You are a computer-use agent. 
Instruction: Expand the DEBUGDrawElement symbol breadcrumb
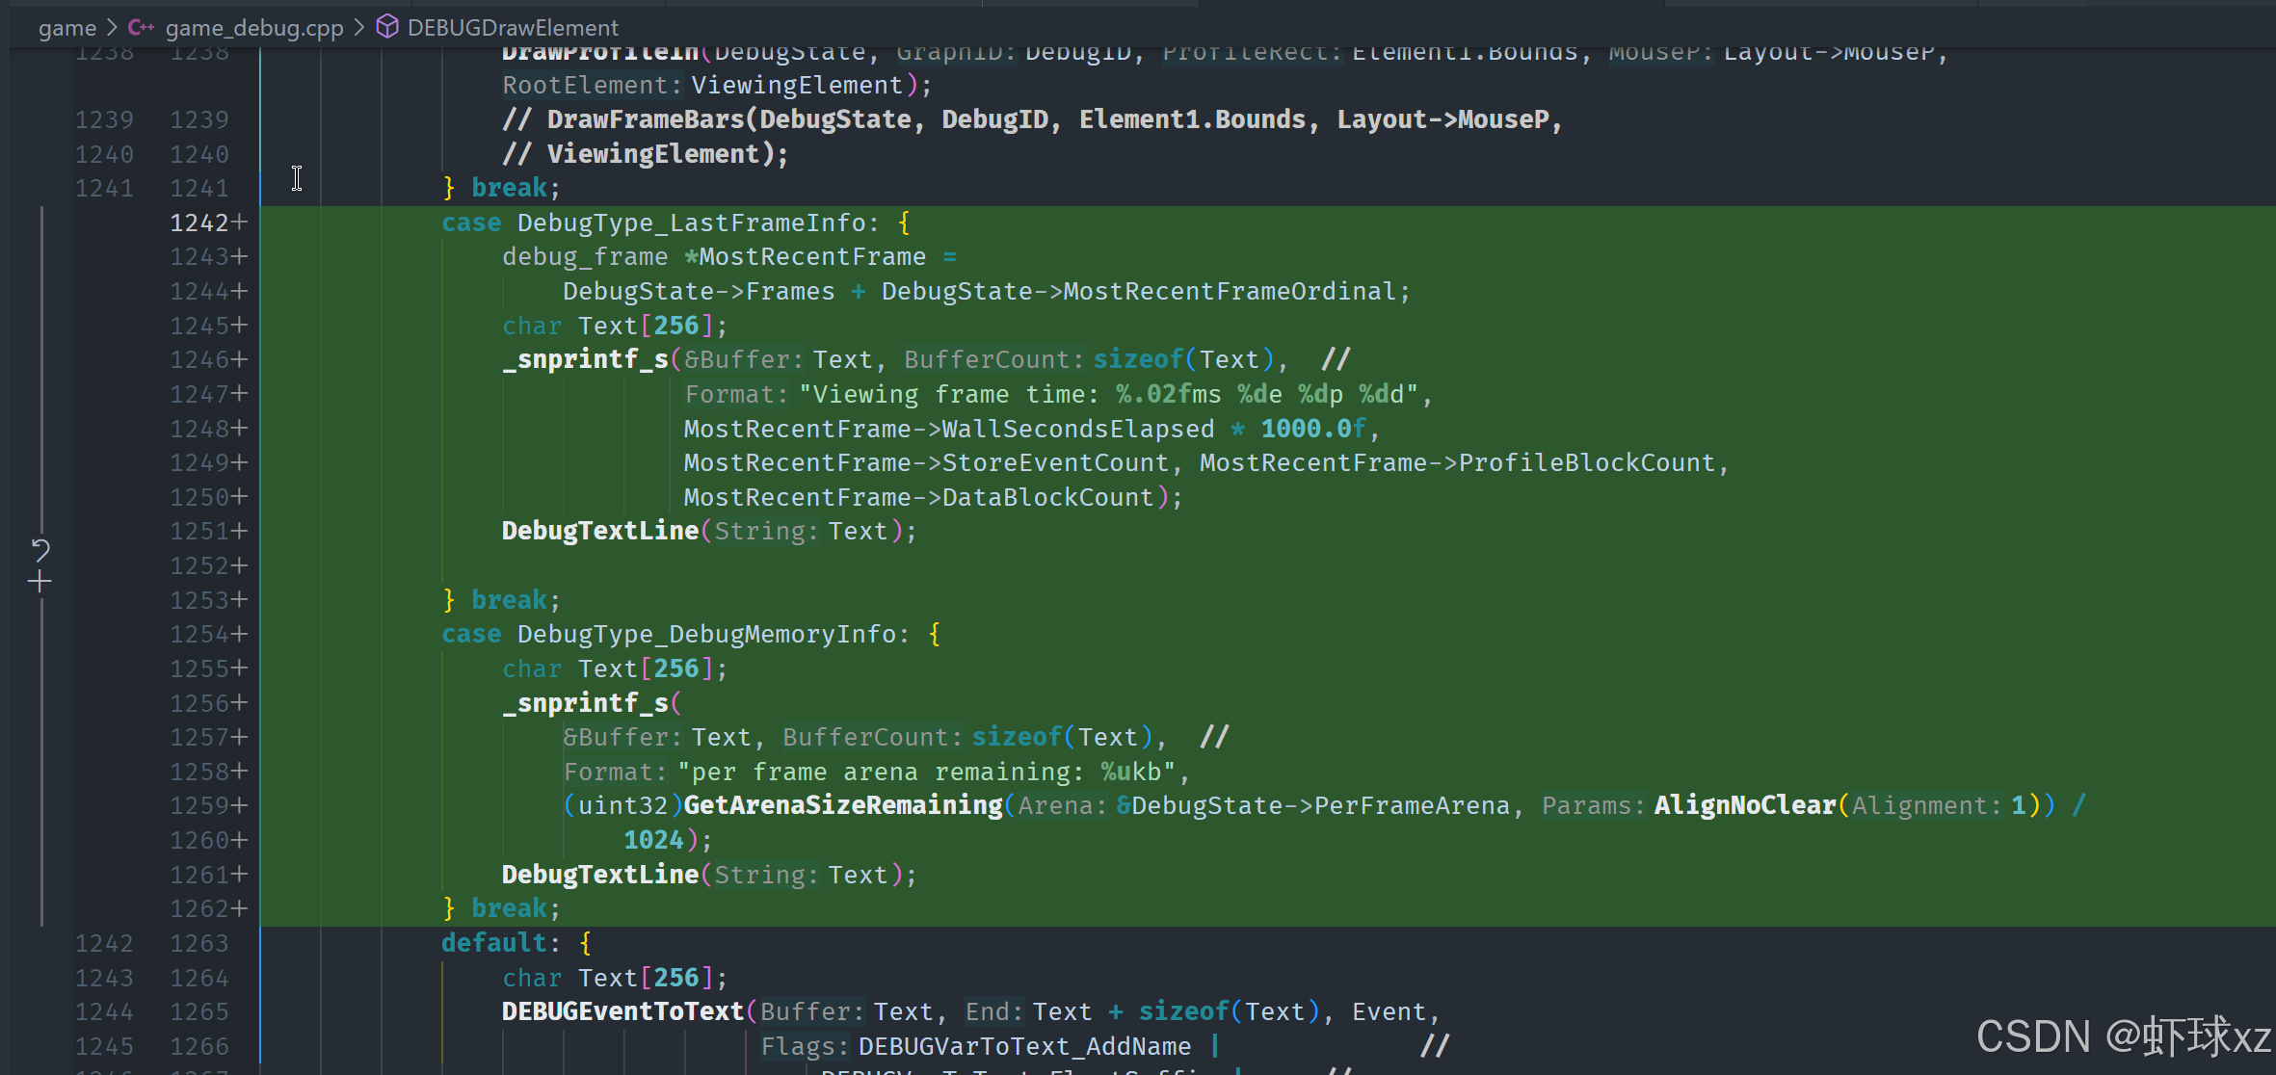pyautogui.click(x=512, y=27)
